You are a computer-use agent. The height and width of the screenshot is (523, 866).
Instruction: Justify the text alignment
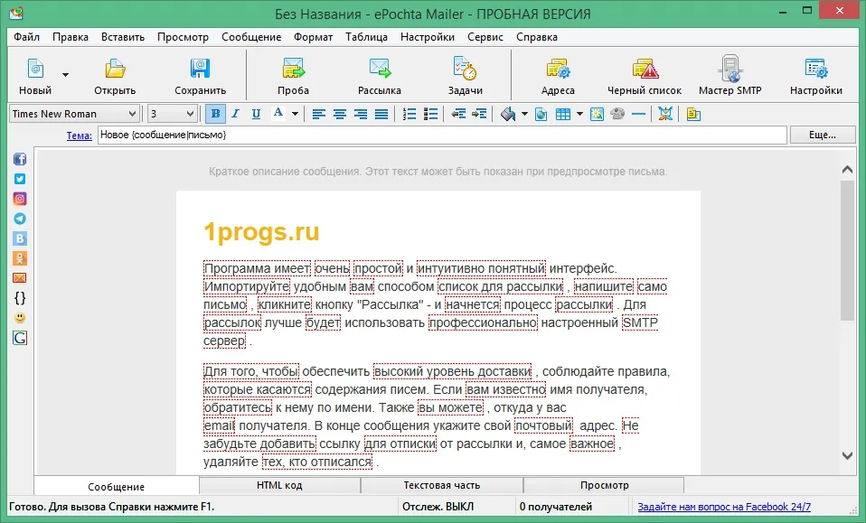tap(381, 114)
